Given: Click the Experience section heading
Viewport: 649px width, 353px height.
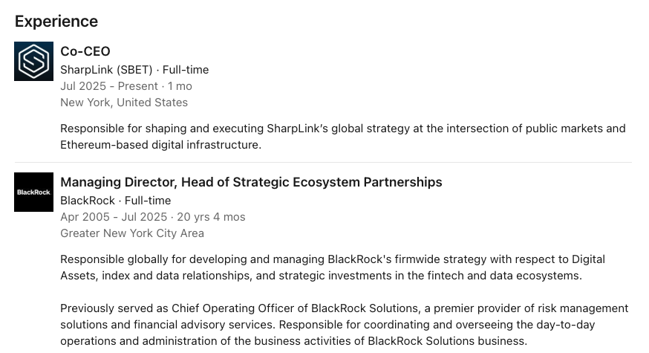Looking at the screenshot, I should coord(56,22).
